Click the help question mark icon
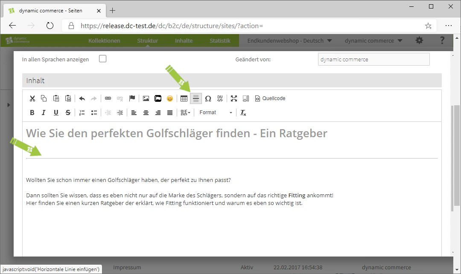Image resolution: width=461 pixels, height=274 pixels. 442,40
